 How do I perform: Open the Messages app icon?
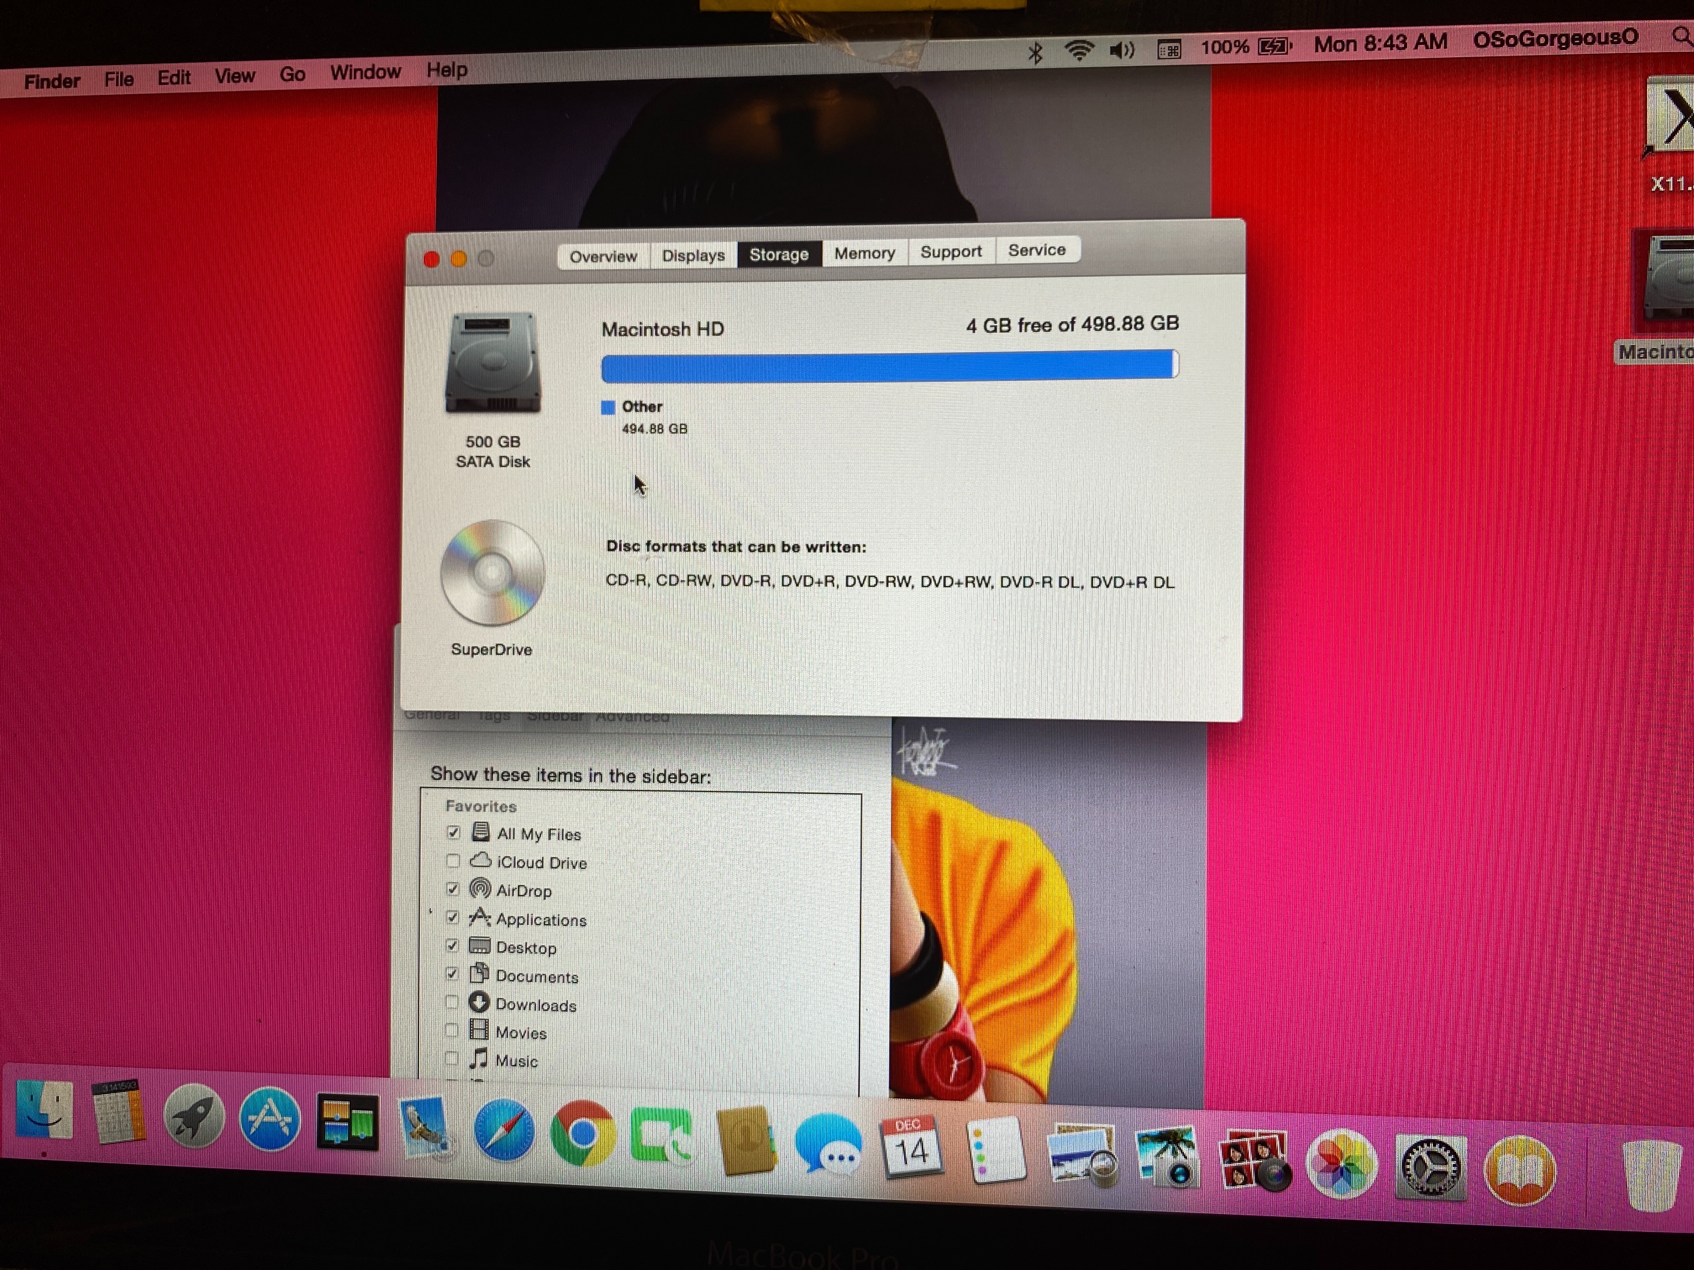(x=828, y=1144)
